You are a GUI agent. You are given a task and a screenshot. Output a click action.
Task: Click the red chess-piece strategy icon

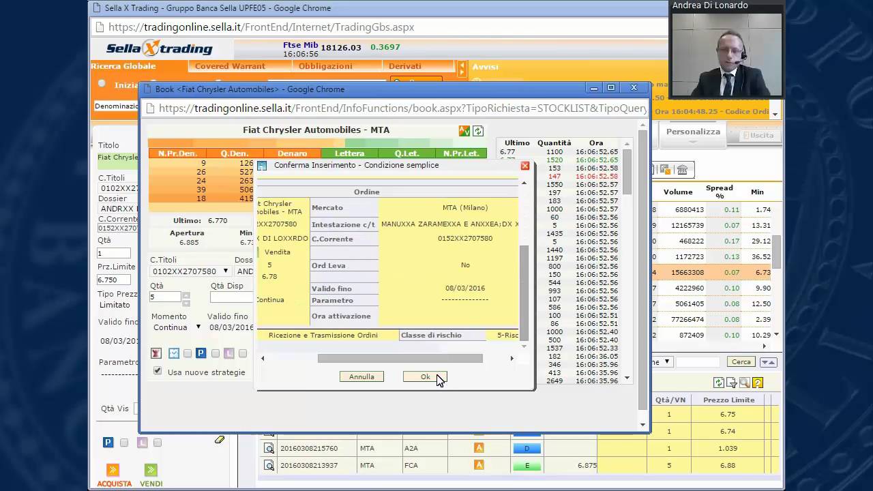tap(156, 353)
